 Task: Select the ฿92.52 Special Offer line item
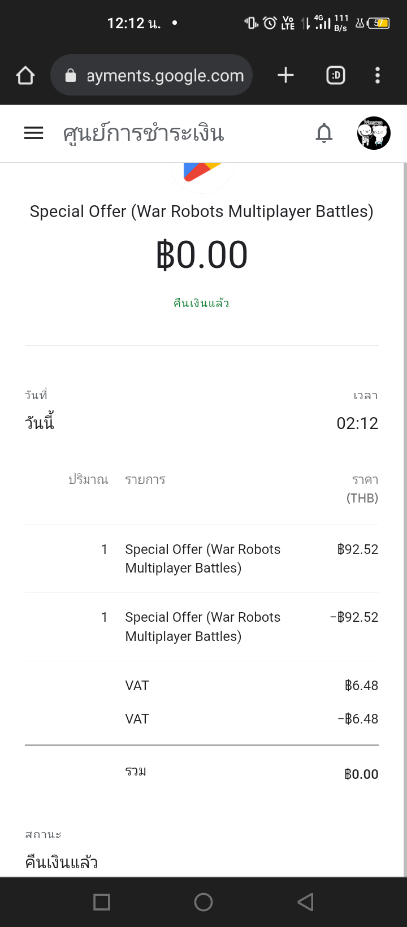tap(202, 558)
